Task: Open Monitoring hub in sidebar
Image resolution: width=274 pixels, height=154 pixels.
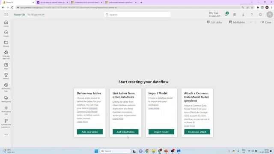Action: click(x=6, y=87)
